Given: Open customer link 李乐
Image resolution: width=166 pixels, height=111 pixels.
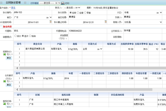Looking at the screenshot, I should (x=13, y=8).
